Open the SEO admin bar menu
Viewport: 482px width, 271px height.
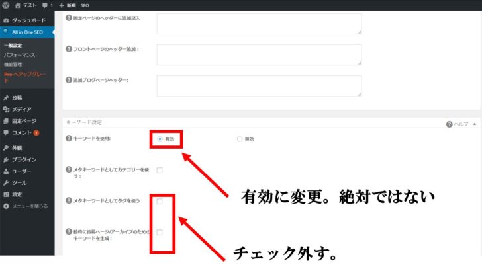point(85,5)
